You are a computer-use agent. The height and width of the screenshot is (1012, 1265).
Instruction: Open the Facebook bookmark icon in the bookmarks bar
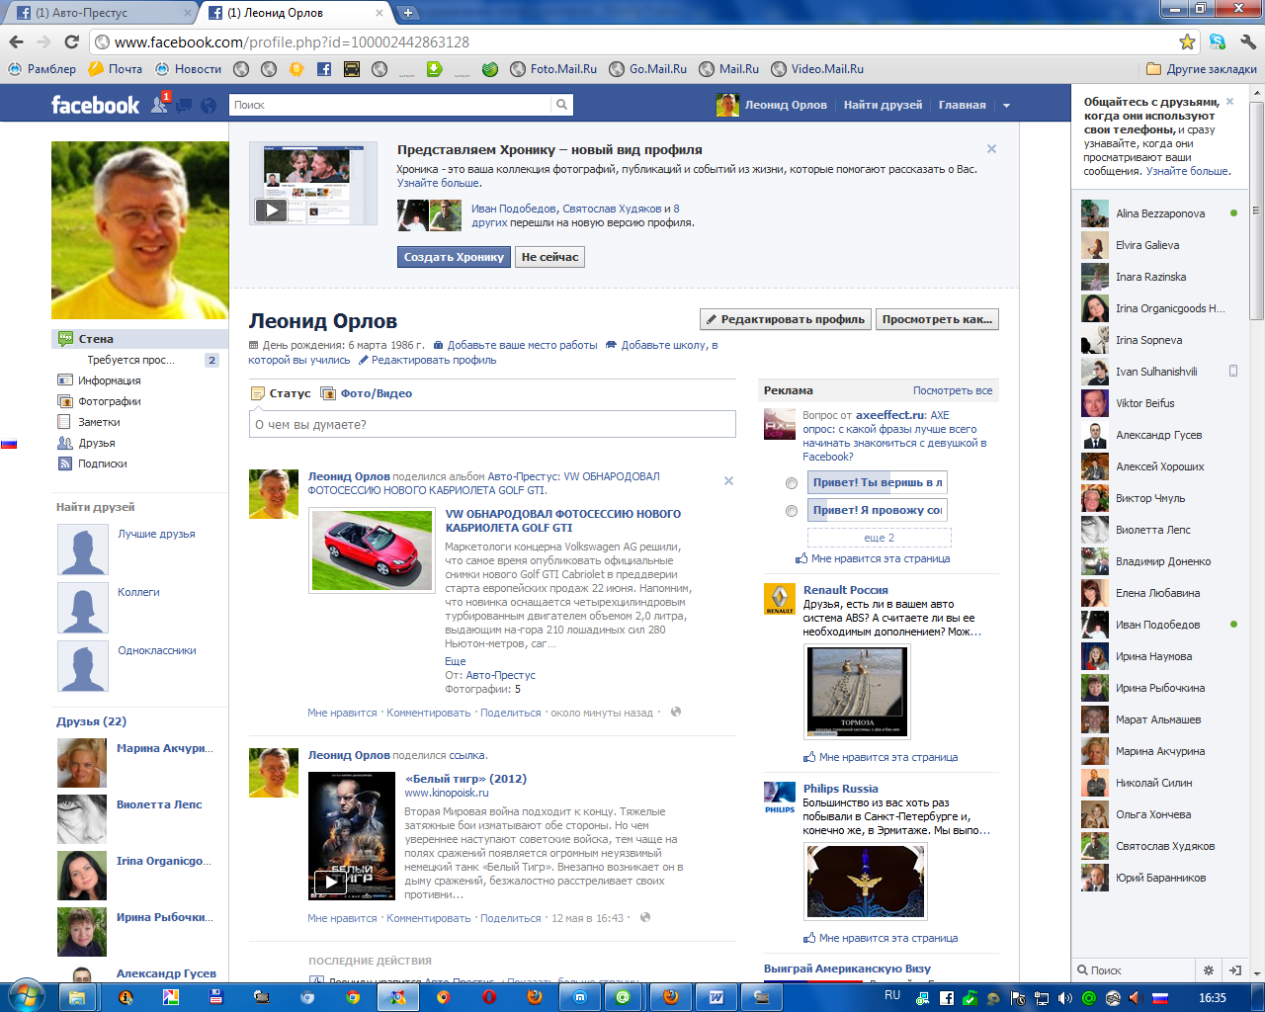click(324, 69)
